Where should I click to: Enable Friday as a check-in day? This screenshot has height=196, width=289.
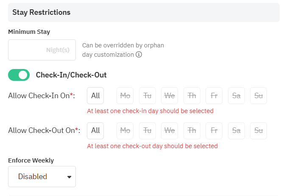pos(214,96)
